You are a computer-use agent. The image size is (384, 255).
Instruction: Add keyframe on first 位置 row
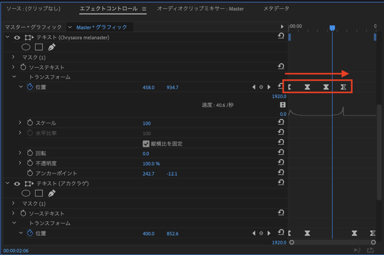pyautogui.click(x=261, y=87)
